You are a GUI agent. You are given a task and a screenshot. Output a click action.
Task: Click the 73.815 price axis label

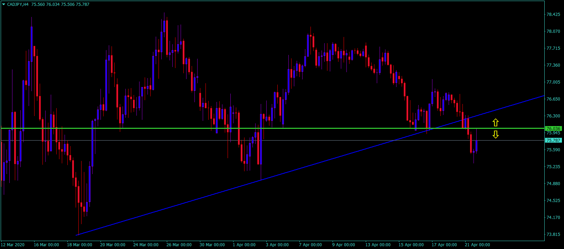point(553,234)
